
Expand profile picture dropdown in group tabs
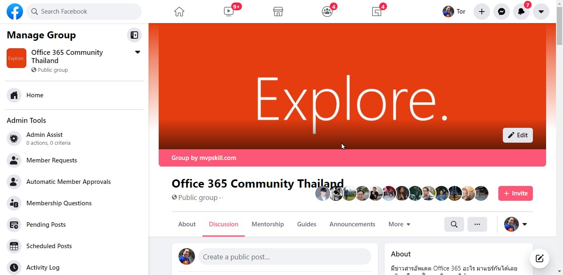(516, 224)
